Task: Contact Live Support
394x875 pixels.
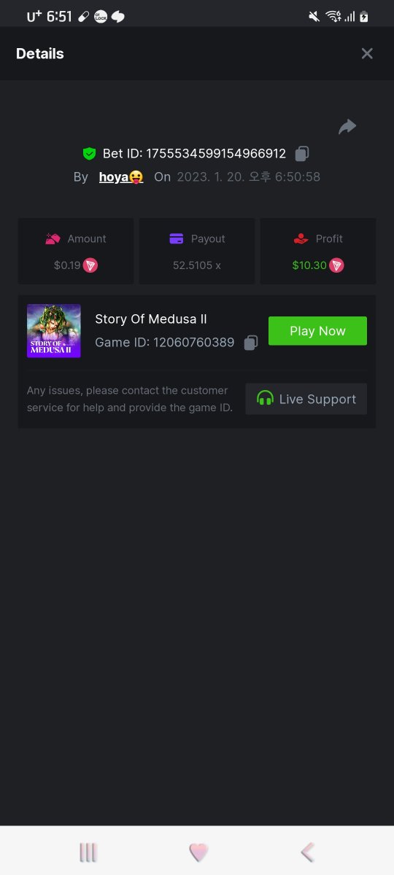Action: (306, 399)
